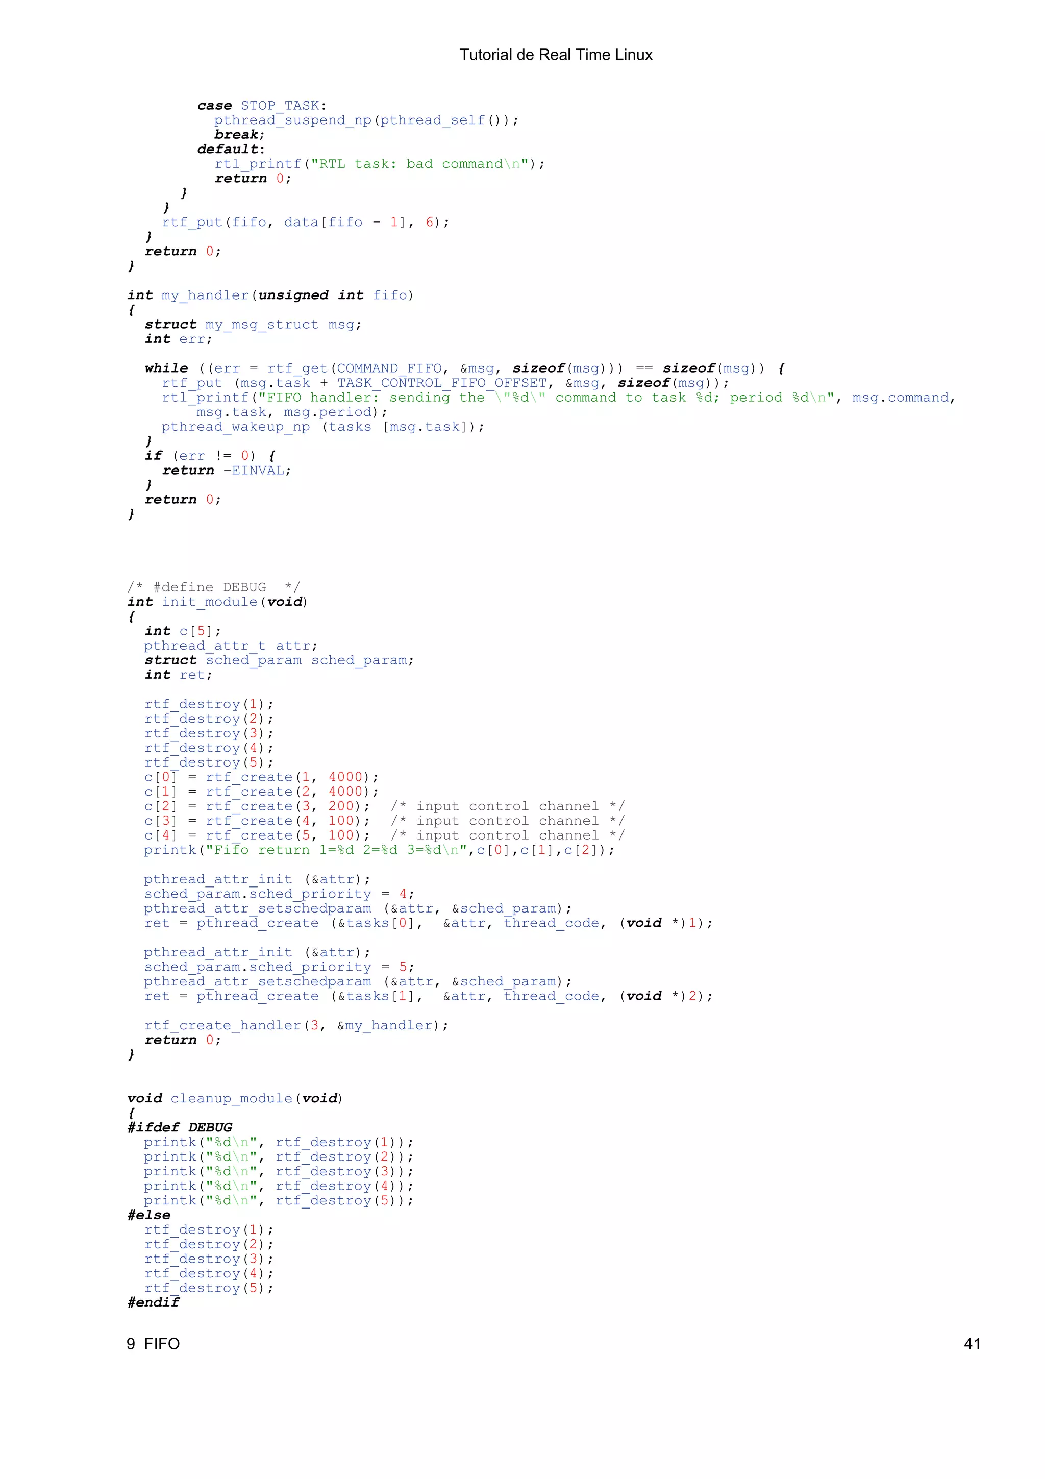Image resolution: width=1045 pixels, height=1479 pixels.
Task: Click the 'if (err != 0) {' line
Action: (211, 456)
